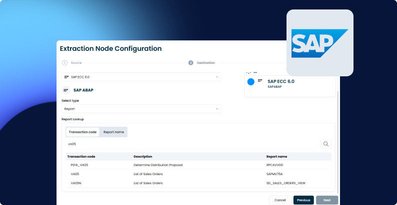Click the Description column header
The height and width of the screenshot is (205, 397).
tap(143, 157)
